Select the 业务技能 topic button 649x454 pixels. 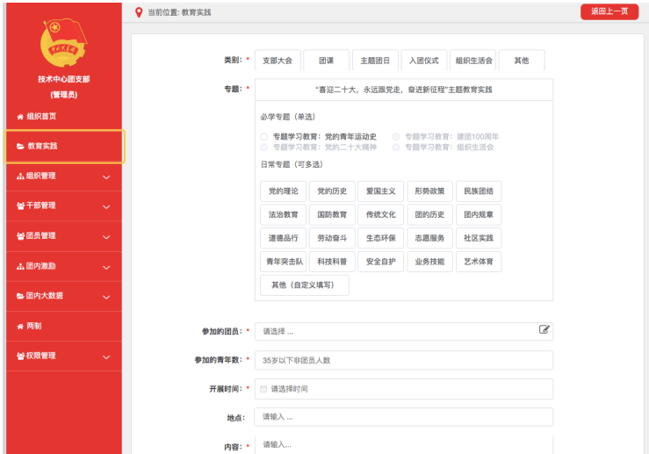point(429,262)
